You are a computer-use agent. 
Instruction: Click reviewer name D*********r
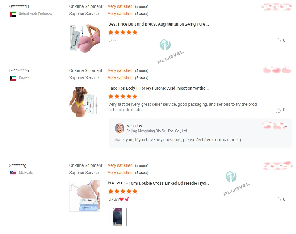(19, 70)
